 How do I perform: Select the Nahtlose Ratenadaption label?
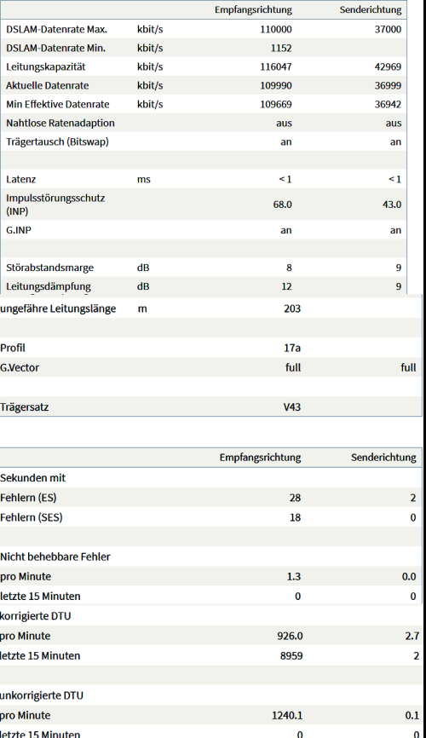(60, 124)
